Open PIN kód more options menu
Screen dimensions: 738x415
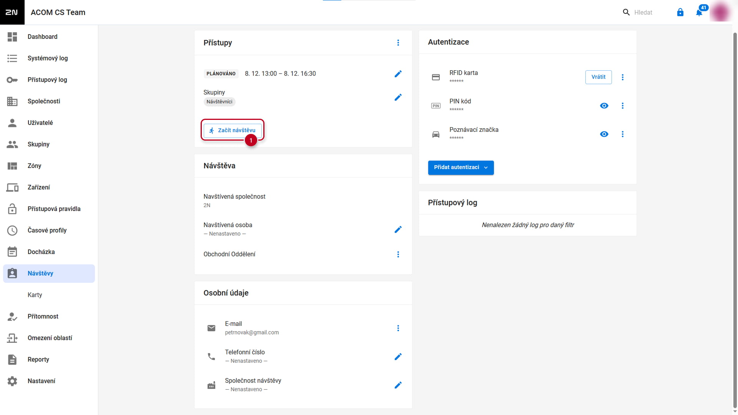(623, 106)
